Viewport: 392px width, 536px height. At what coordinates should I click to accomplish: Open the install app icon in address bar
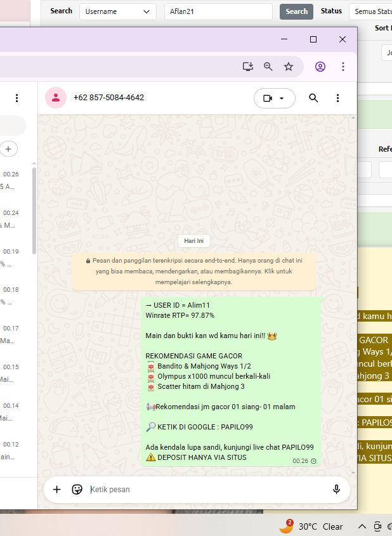248,67
